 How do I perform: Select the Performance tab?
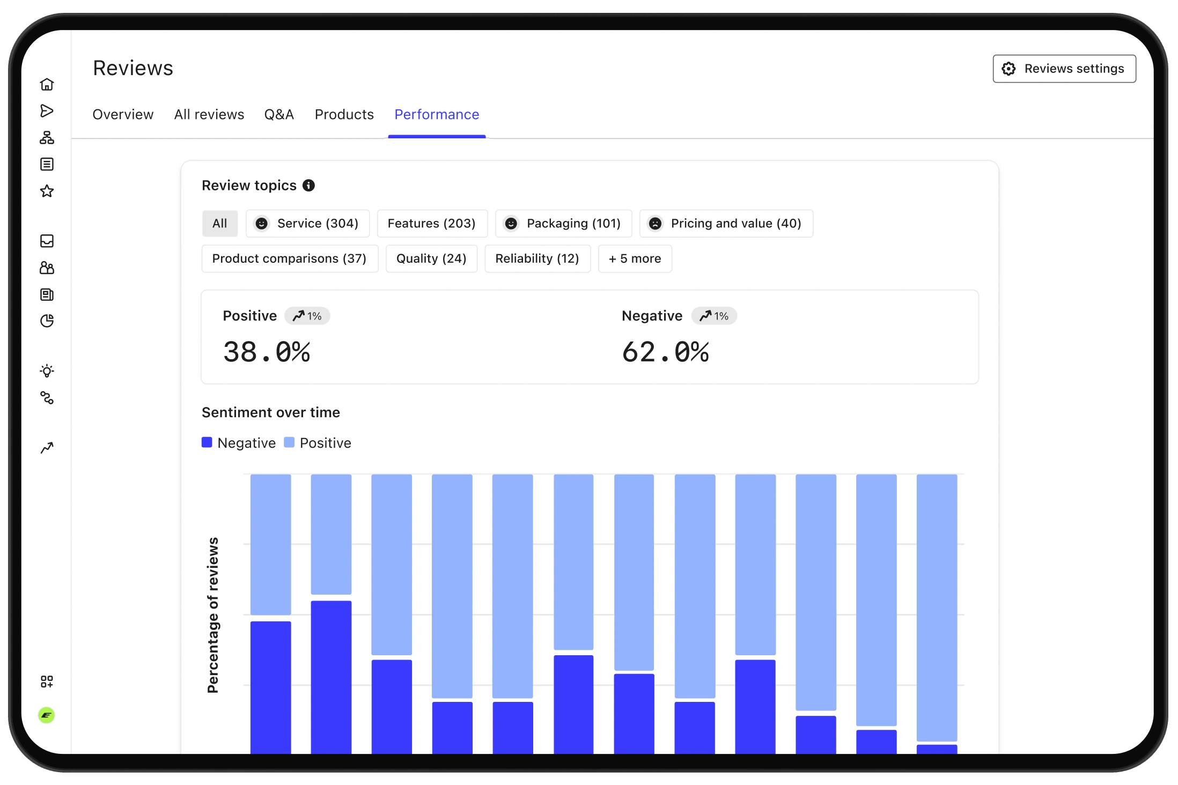tap(437, 115)
